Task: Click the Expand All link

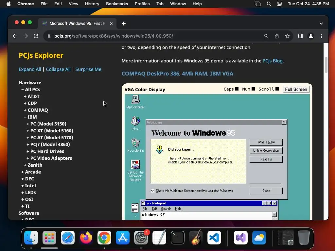Action: point(30,69)
